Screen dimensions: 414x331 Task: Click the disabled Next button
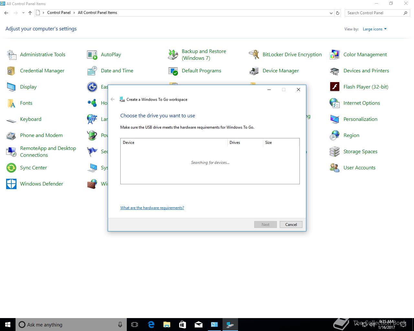pos(265,225)
